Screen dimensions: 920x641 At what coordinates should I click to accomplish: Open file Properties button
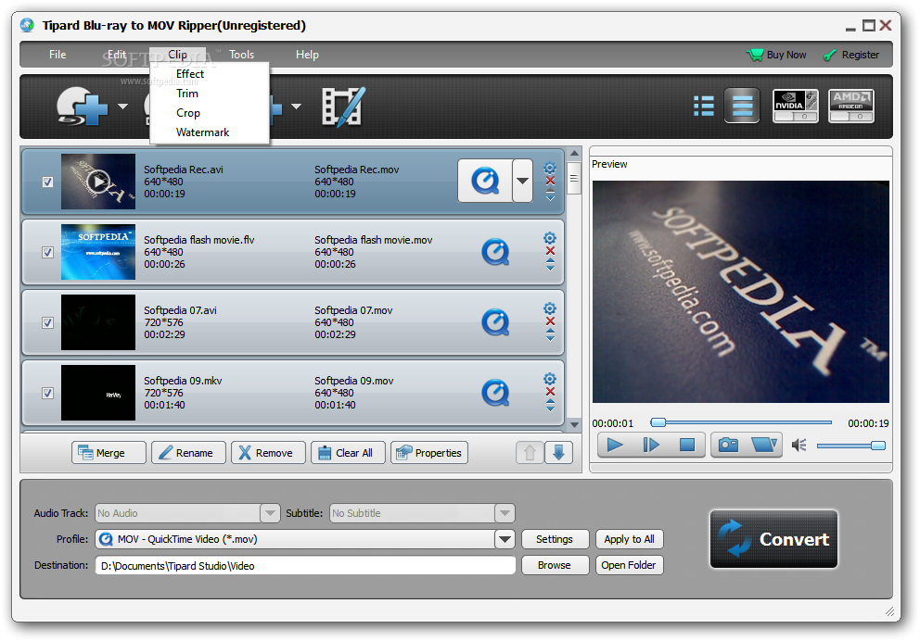click(429, 453)
